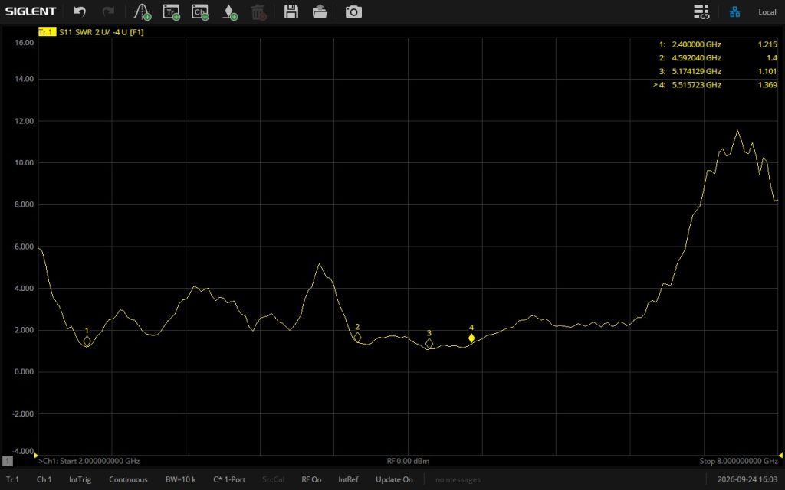Click the curve-with-plus add icon
This screenshot has width=785, height=490.
click(143, 12)
